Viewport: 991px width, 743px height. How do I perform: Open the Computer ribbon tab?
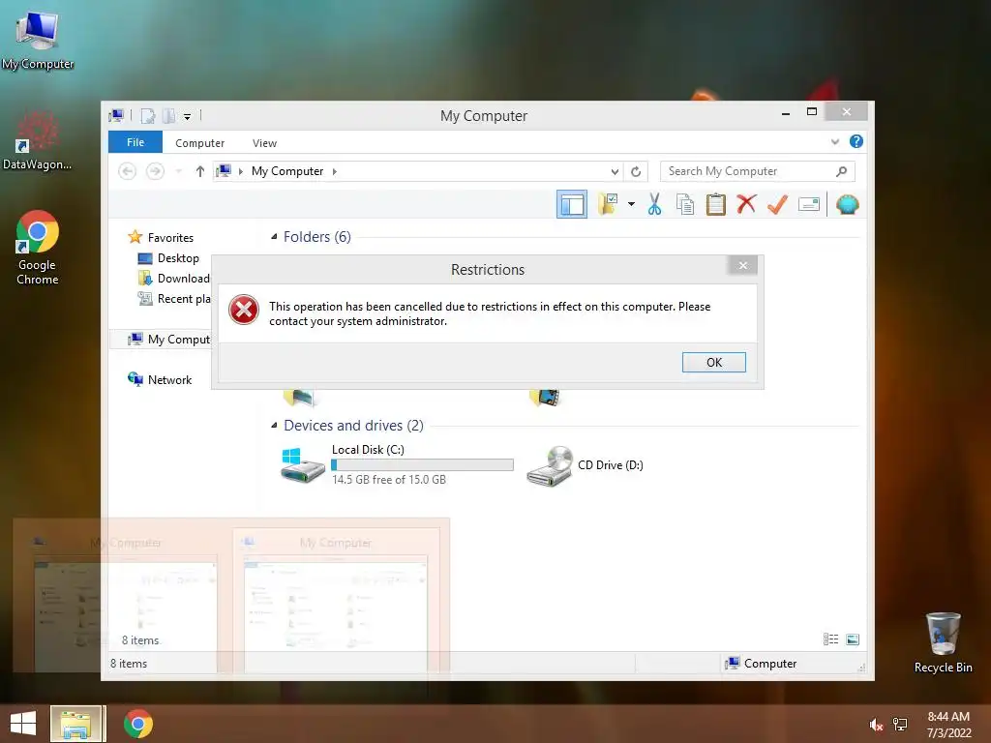199,143
